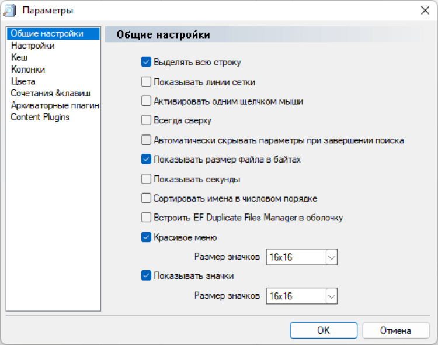Open icon size dropdown under Красивое меню
Viewport: 438px width, 345px height.
tap(331, 257)
